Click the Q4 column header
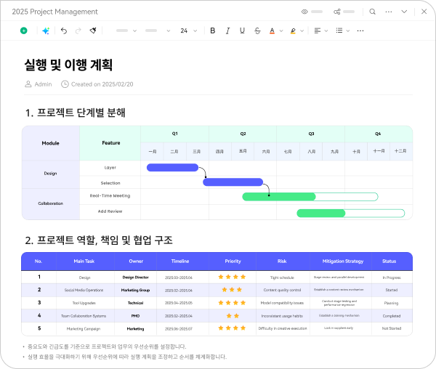 click(x=378, y=134)
